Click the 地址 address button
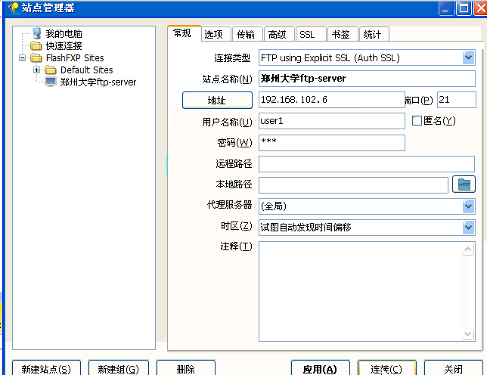Viewport: 487px width, 378px height. [217, 100]
